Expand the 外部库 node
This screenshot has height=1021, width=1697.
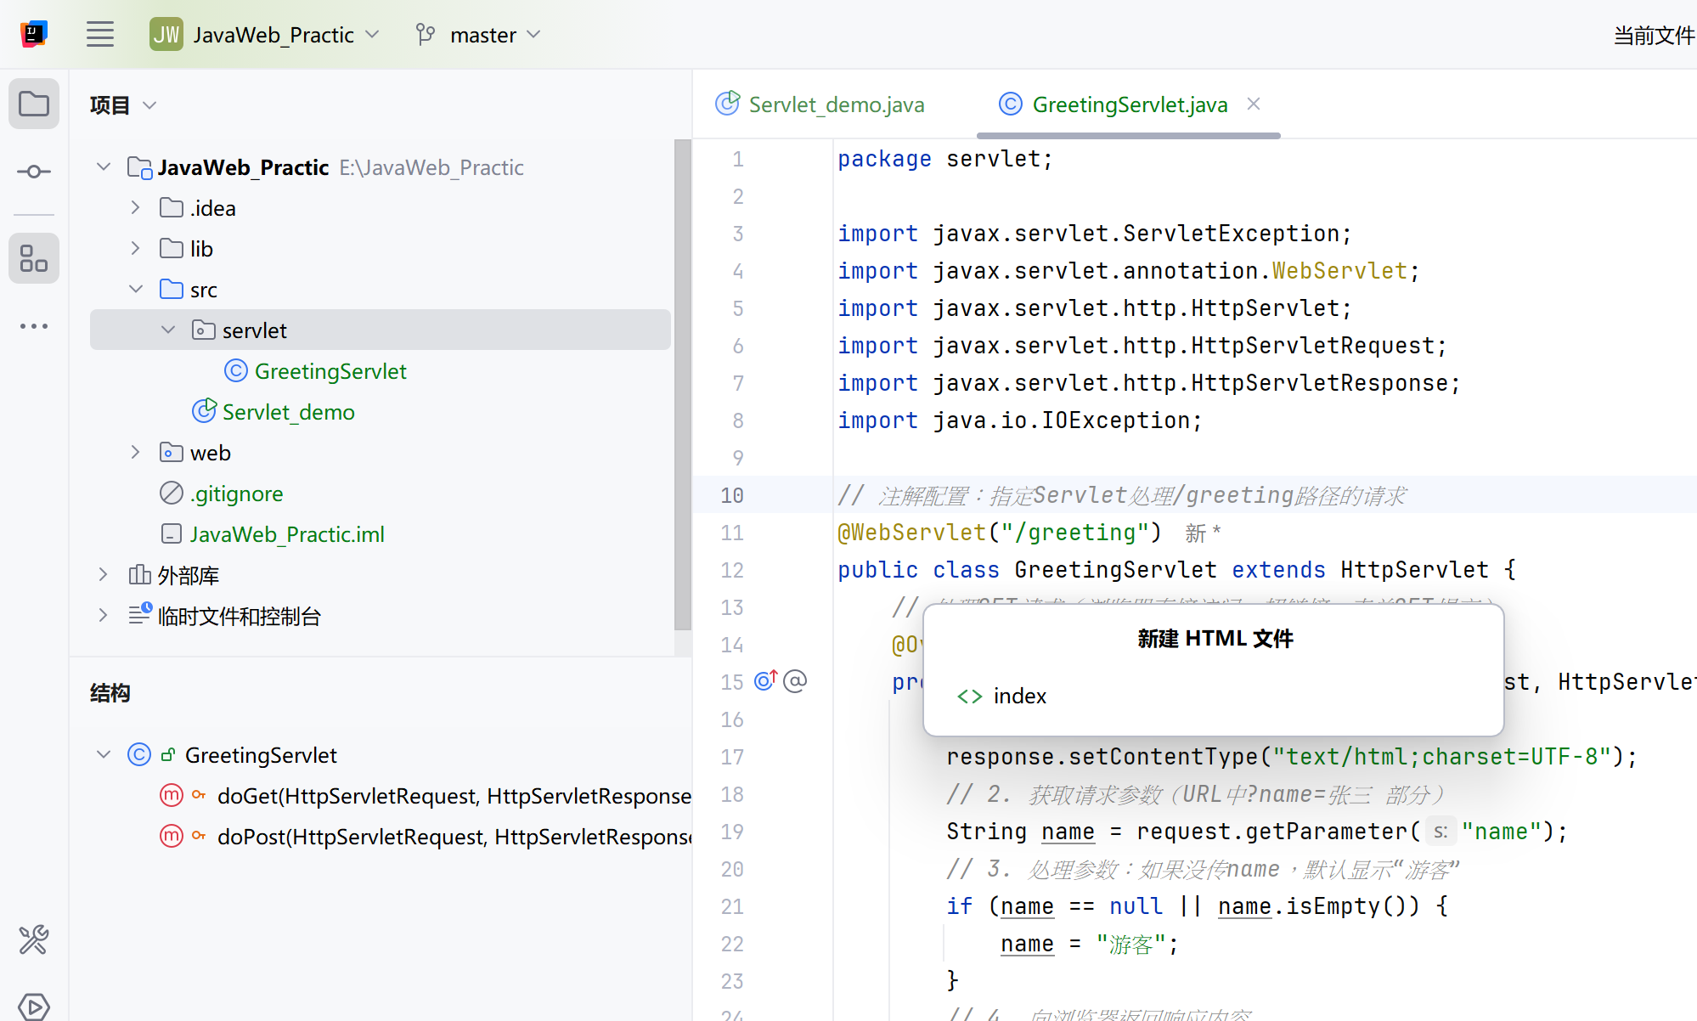103,575
